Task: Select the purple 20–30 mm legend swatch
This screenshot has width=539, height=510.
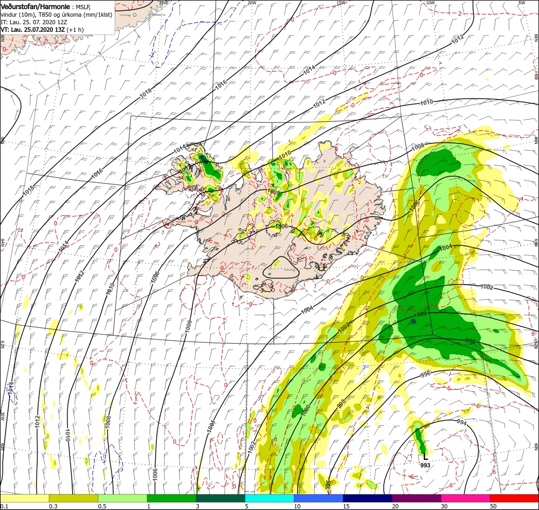Action: 416,498
